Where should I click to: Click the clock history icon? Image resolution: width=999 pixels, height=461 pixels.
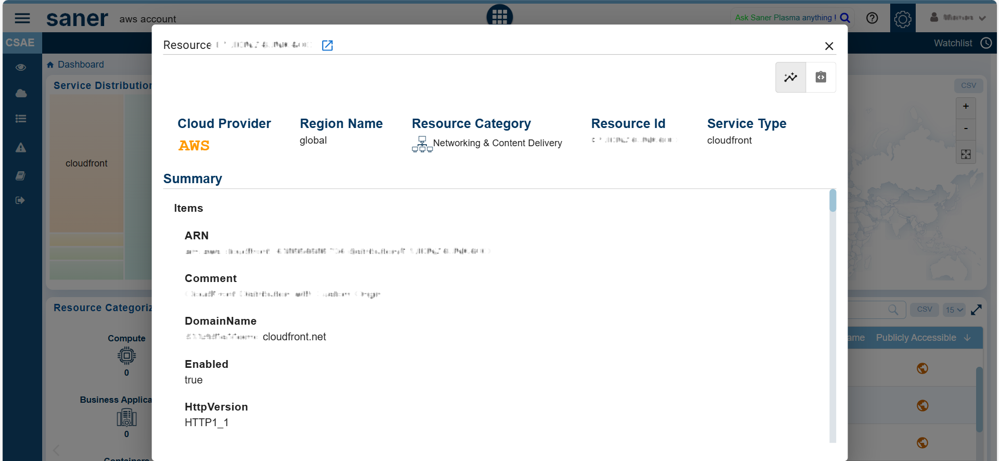[986, 43]
